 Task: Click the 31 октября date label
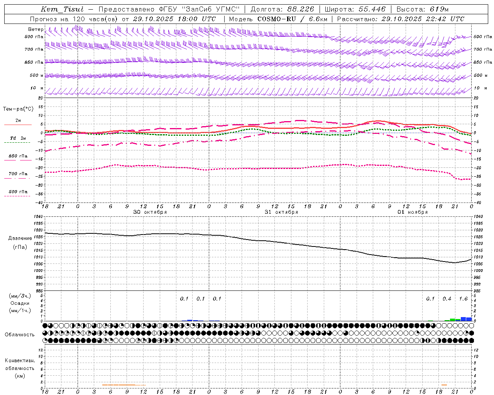click(281, 212)
